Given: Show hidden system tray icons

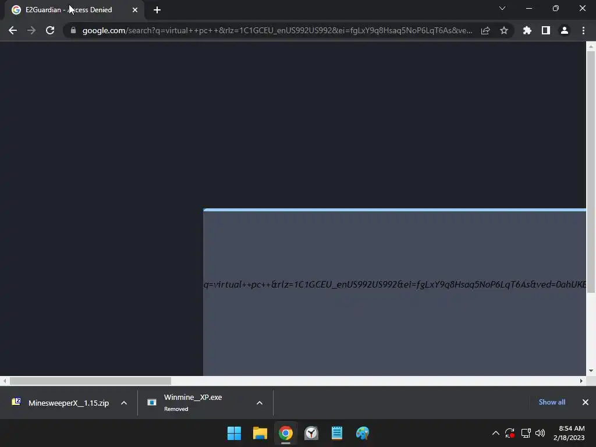Looking at the screenshot, I should (x=496, y=433).
